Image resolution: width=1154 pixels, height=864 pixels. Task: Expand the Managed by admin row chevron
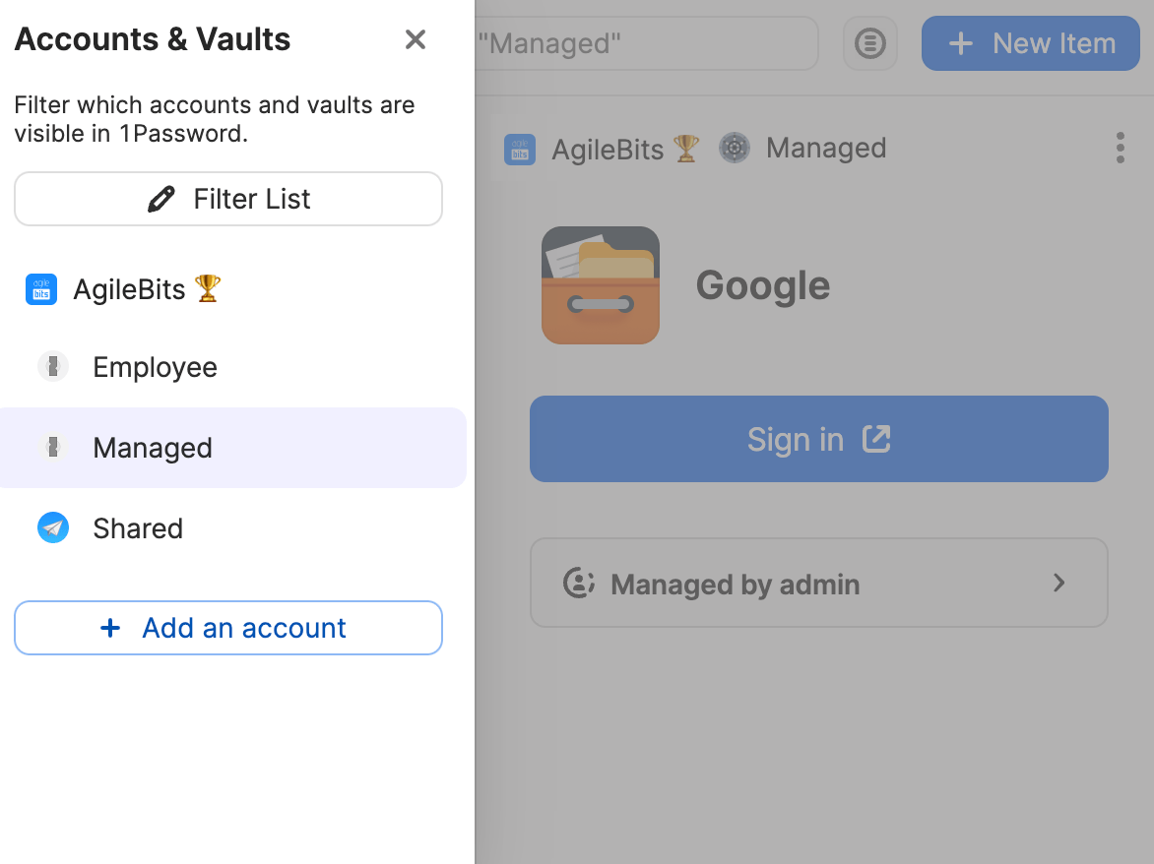[x=1059, y=583]
